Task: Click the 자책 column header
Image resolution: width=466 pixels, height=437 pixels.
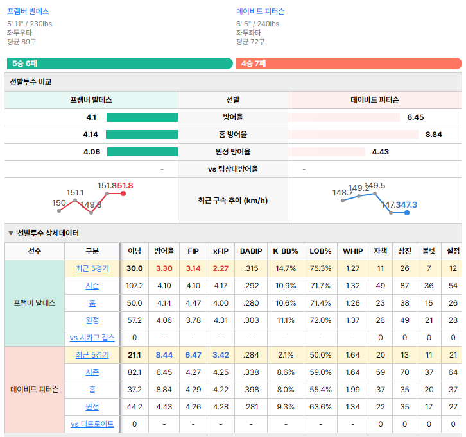Action: [381, 251]
